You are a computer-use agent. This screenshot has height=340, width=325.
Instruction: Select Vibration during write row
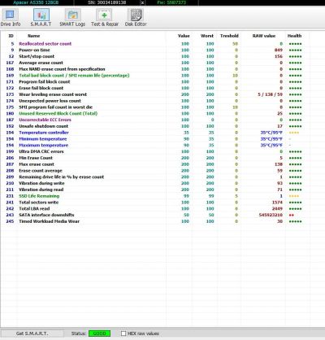(x=154, y=183)
